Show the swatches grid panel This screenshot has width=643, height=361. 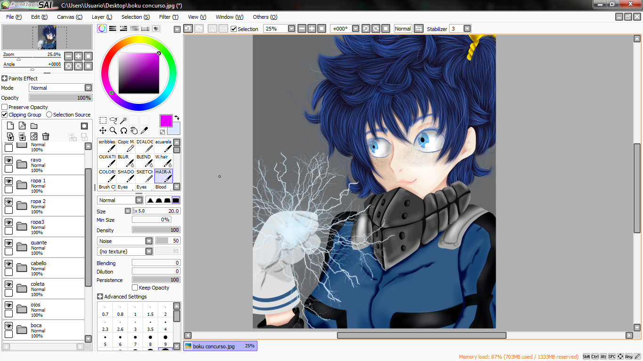[x=145, y=29]
